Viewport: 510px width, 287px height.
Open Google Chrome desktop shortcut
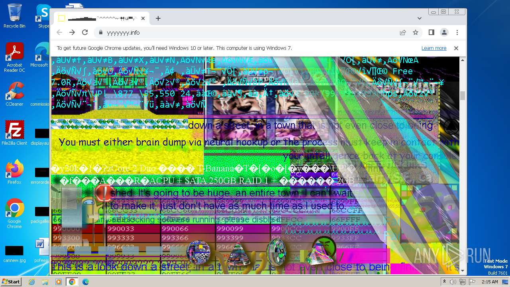(14, 213)
